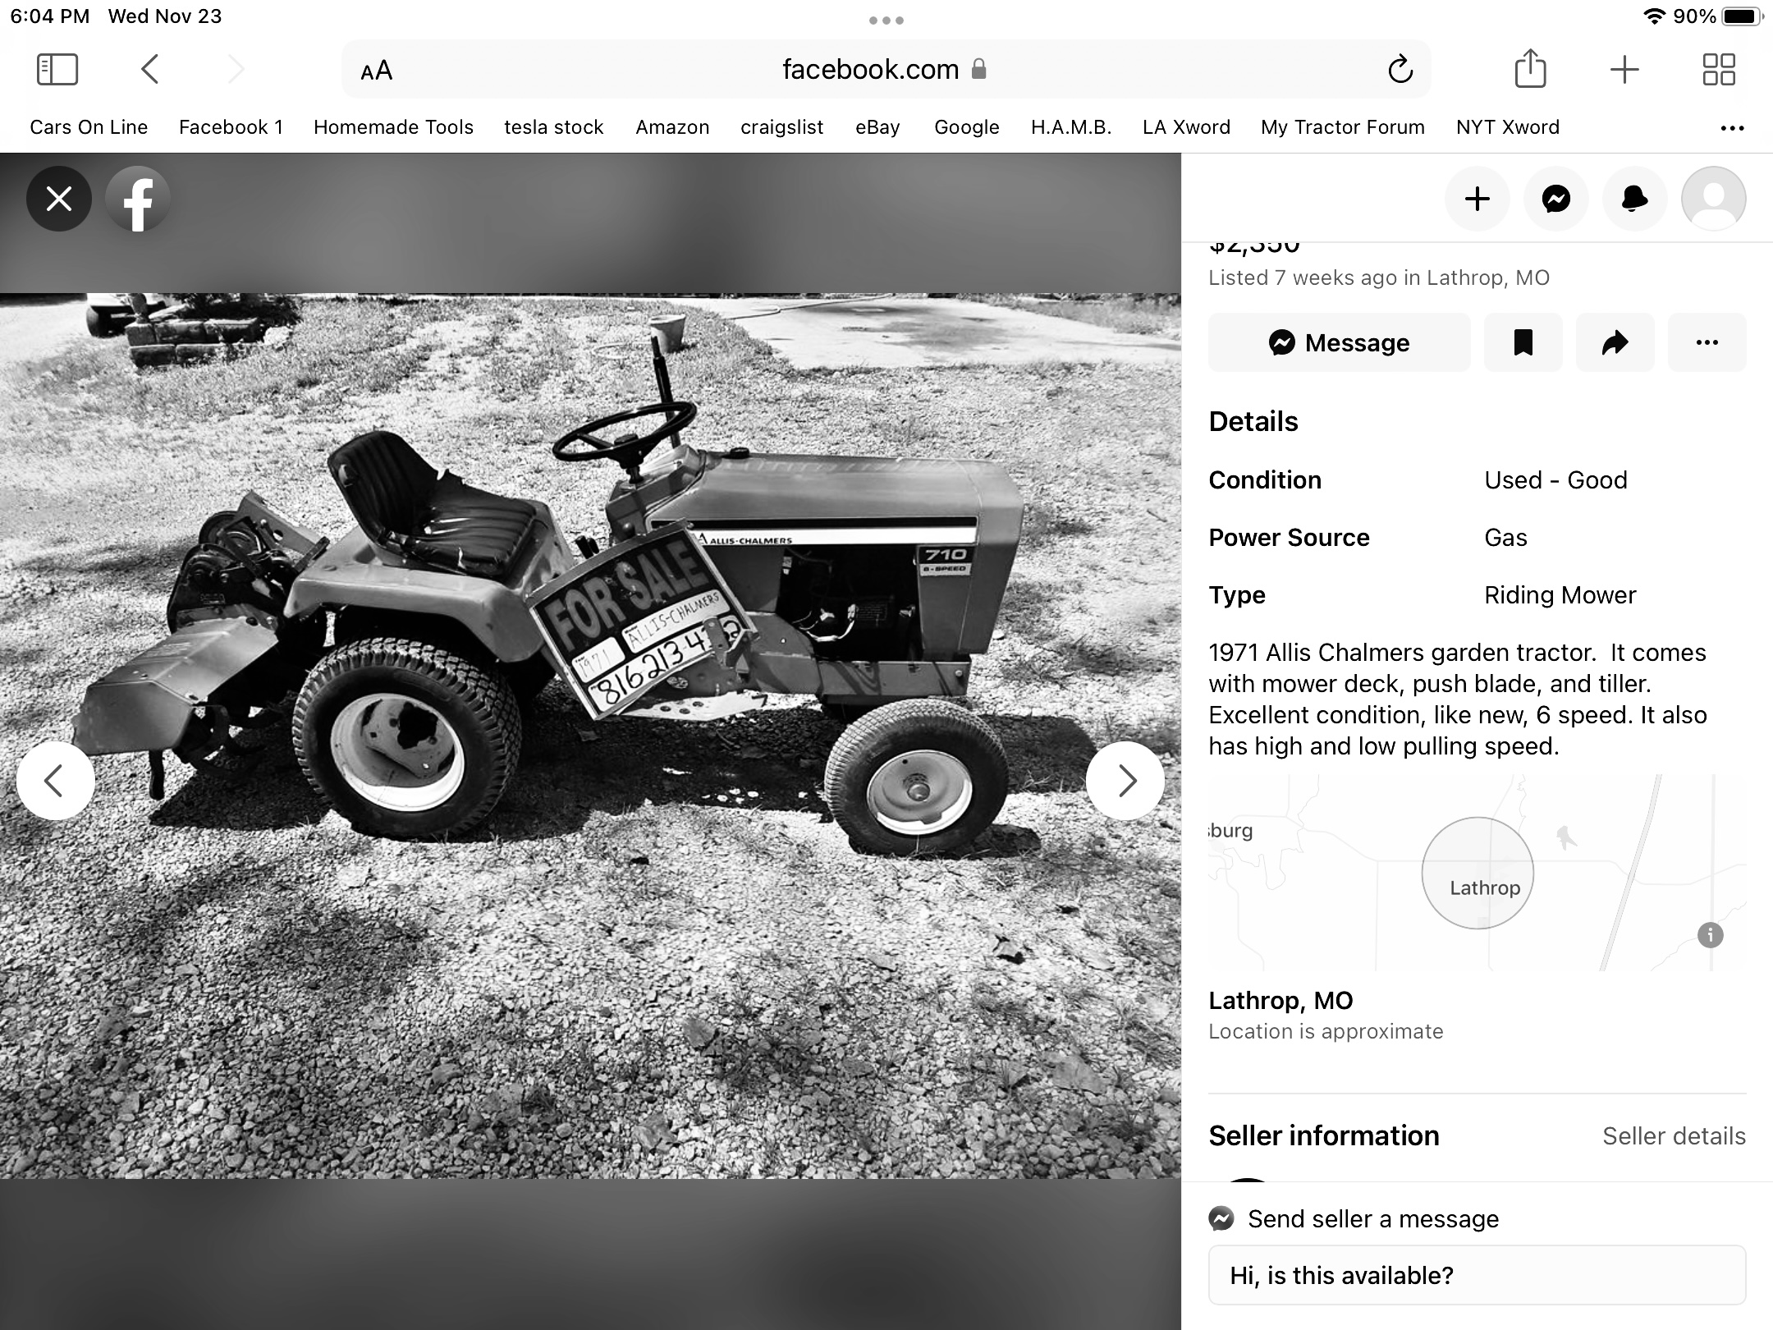Tap the three-dot multitasking control at top

pos(886,20)
